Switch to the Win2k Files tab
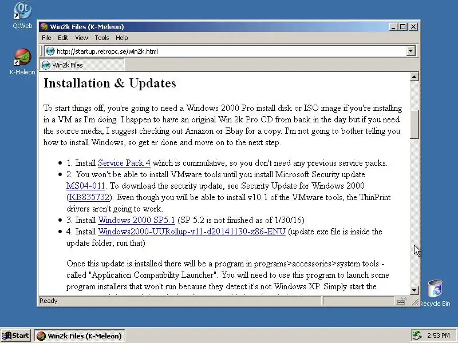Screen dimensions: 458x343 [x=82, y=65]
